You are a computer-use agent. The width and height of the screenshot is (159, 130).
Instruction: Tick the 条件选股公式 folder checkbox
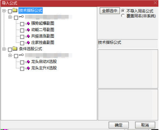coord(10,50)
